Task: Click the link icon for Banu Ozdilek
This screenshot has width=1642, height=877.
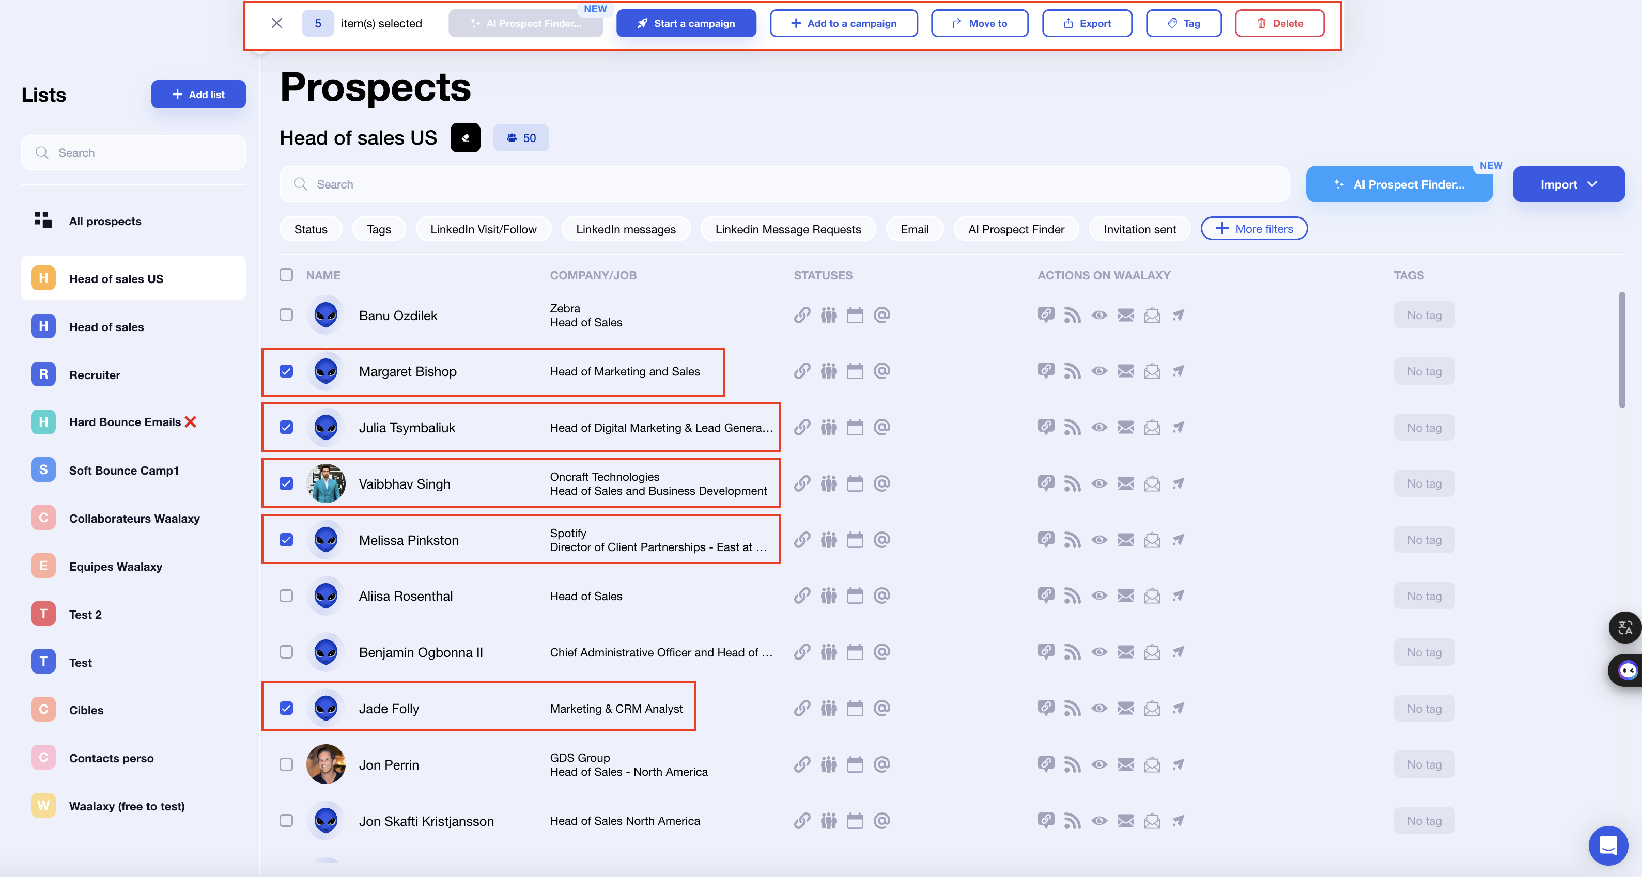Action: click(x=801, y=315)
